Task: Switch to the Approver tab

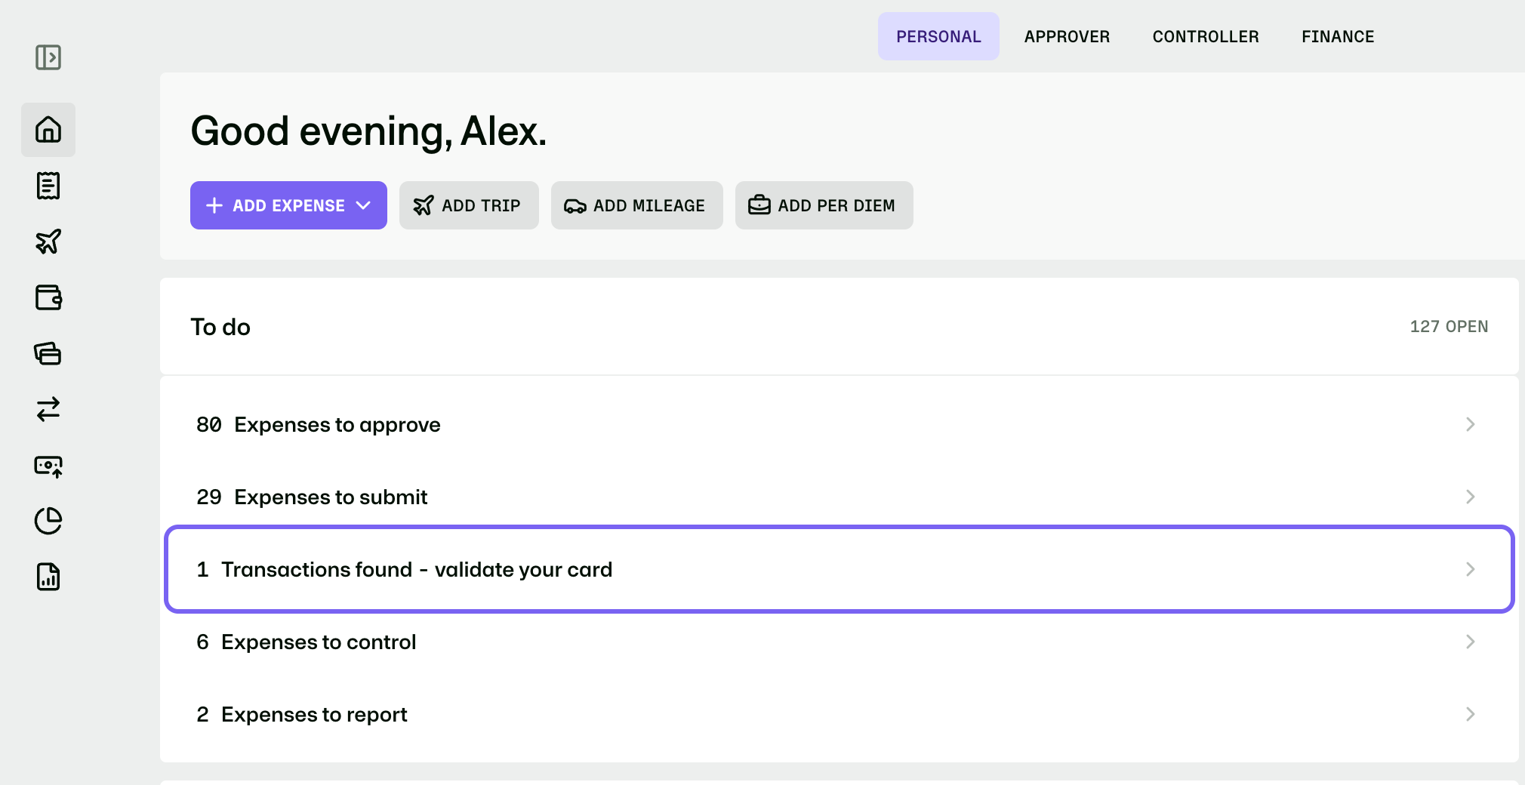Action: tap(1067, 36)
